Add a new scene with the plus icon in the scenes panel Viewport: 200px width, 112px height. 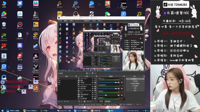click(59, 102)
